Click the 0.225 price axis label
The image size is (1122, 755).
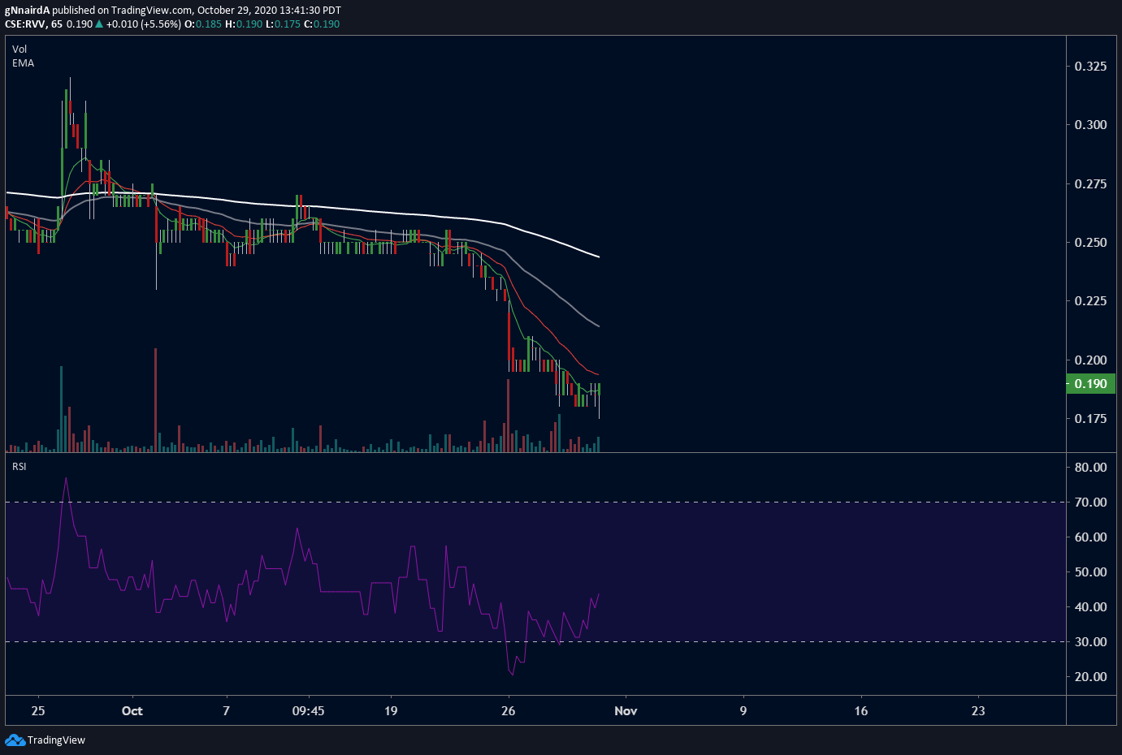[1090, 301]
